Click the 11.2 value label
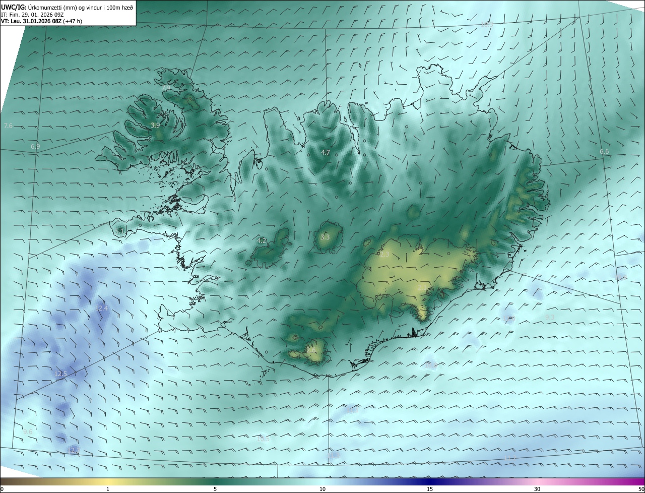This screenshot has height=493, width=645. tap(510, 458)
